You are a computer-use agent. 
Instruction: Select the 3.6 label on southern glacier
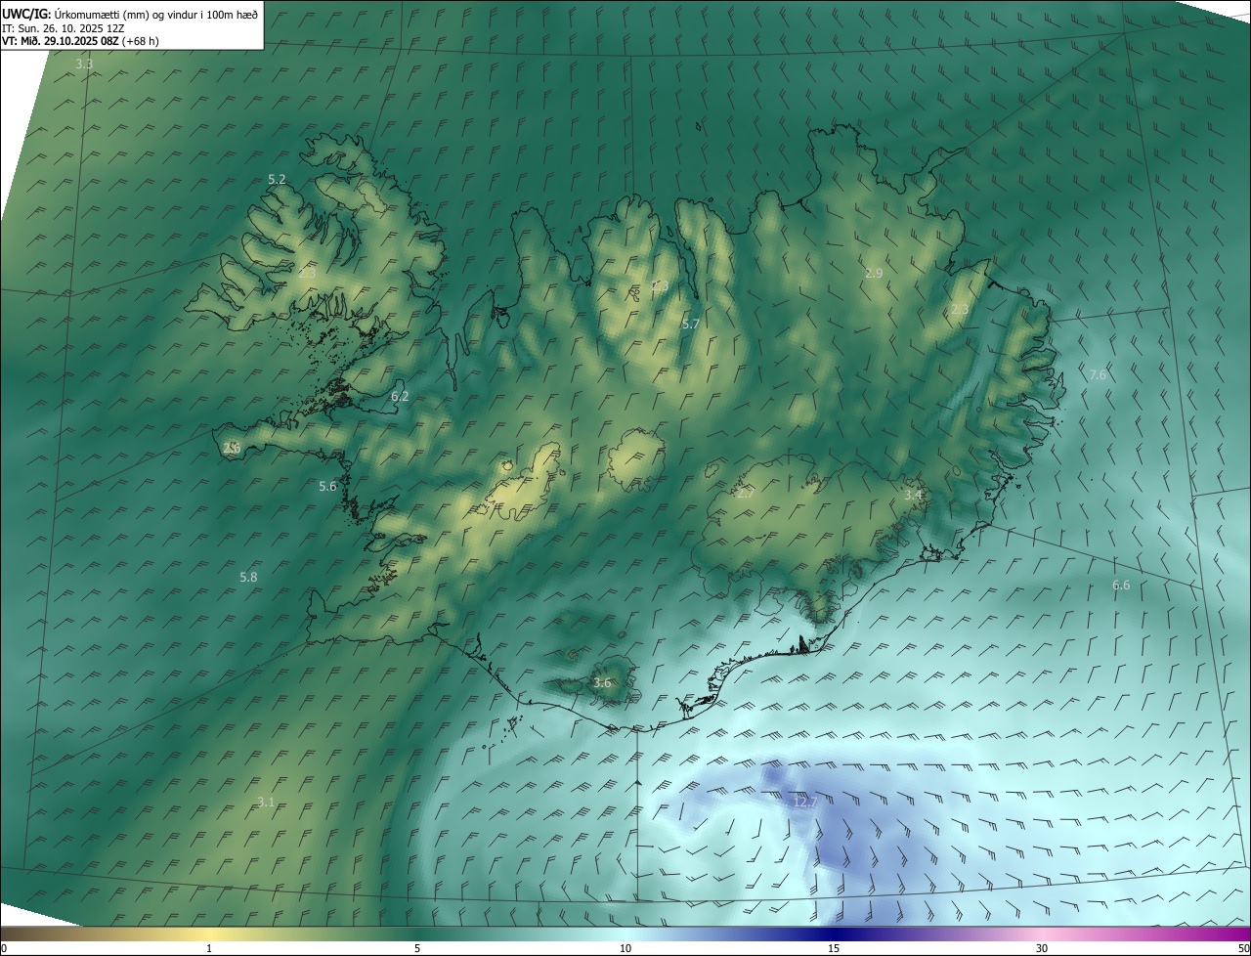[602, 683]
